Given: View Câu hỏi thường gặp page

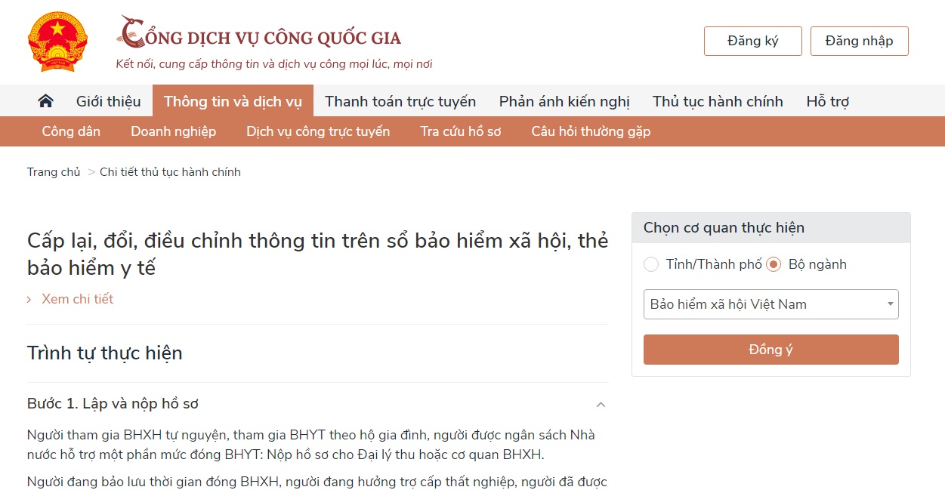Looking at the screenshot, I should 591,131.
